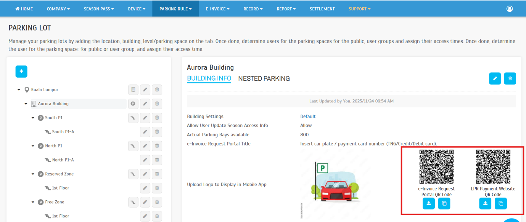Screen dimensions: 526x222
Task: Open the Parking Rule dropdown menu
Action: (175, 9)
